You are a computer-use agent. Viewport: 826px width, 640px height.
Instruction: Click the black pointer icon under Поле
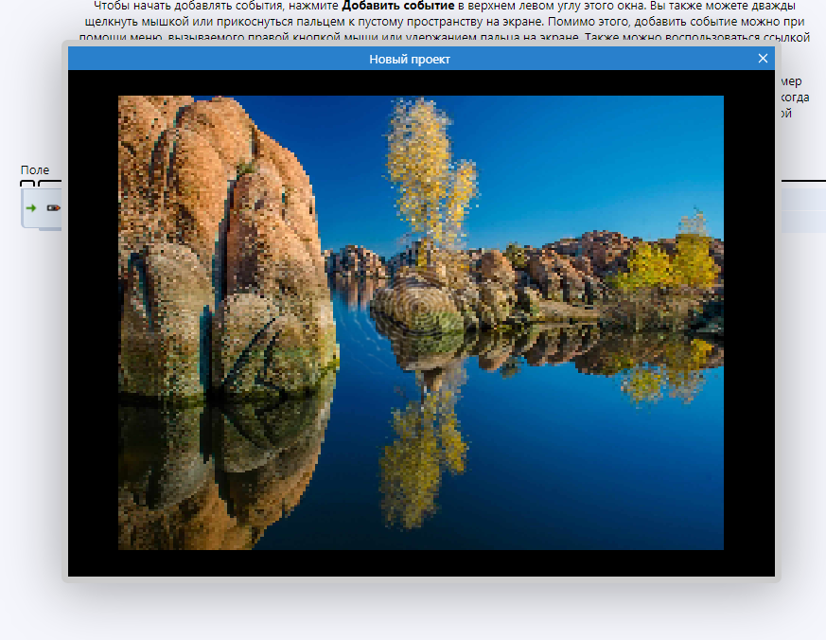tap(53, 208)
